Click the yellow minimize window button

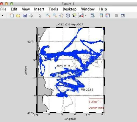pyautogui.click(x=6, y=4)
